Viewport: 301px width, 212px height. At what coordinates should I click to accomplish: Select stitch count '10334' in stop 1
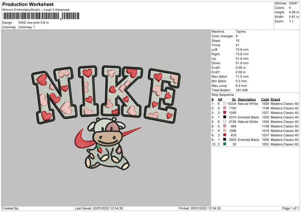tap(232, 103)
